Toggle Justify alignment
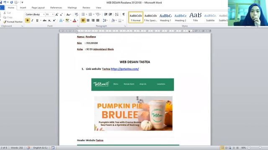This screenshot has height=150, width=268. coord(98,20)
